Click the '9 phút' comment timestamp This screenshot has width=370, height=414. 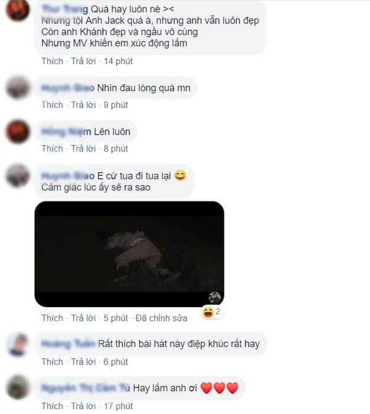115,105
